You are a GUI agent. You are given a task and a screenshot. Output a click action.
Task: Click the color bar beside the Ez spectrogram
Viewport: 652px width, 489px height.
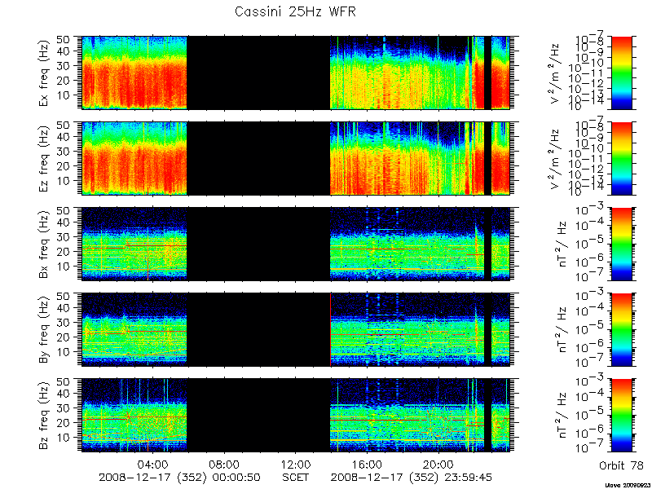tap(621, 158)
